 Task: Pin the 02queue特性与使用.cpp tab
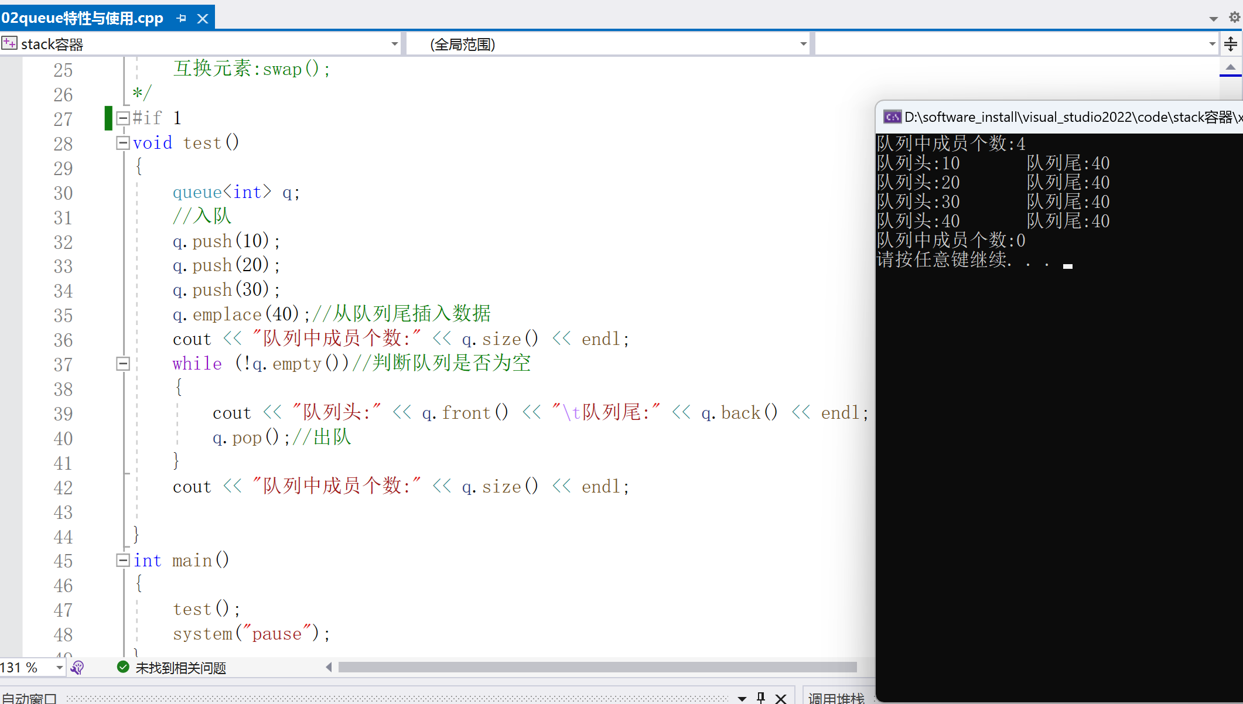point(181,19)
